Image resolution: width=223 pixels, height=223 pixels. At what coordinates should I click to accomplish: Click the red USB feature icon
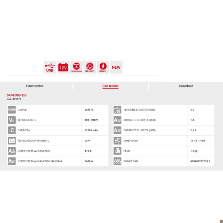pyautogui.click(x=50, y=67)
